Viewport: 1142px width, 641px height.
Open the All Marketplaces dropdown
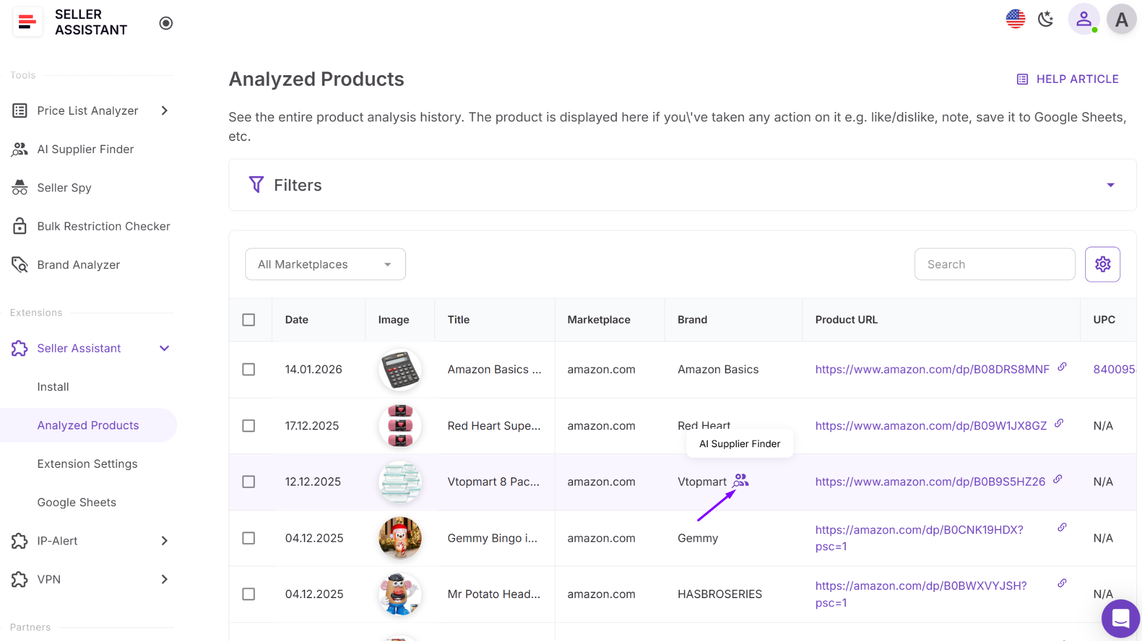[325, 264]
